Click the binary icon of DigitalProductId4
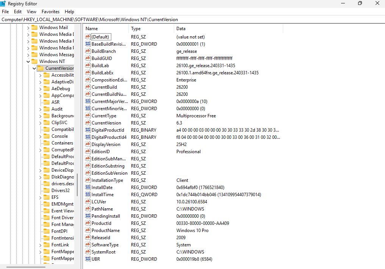The height and width of the screenshot is (269, 385). pyautogui.click(x=88, y=137)
